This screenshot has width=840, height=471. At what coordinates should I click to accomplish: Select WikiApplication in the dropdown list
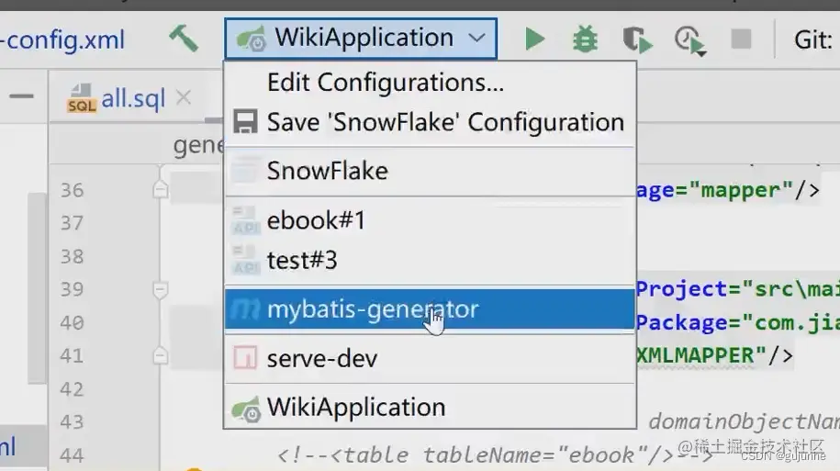[x=431, y=408]
